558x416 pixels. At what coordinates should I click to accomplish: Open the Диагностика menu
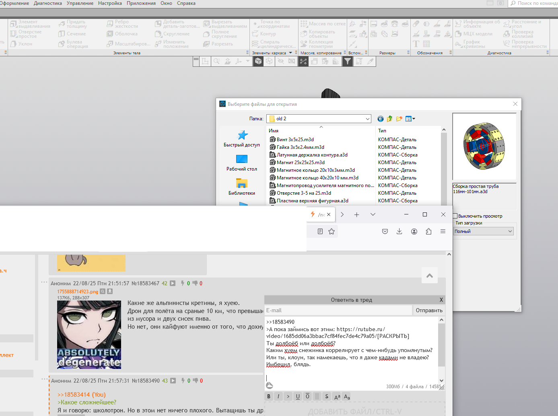pyautogui.click(x=48, y=3)
